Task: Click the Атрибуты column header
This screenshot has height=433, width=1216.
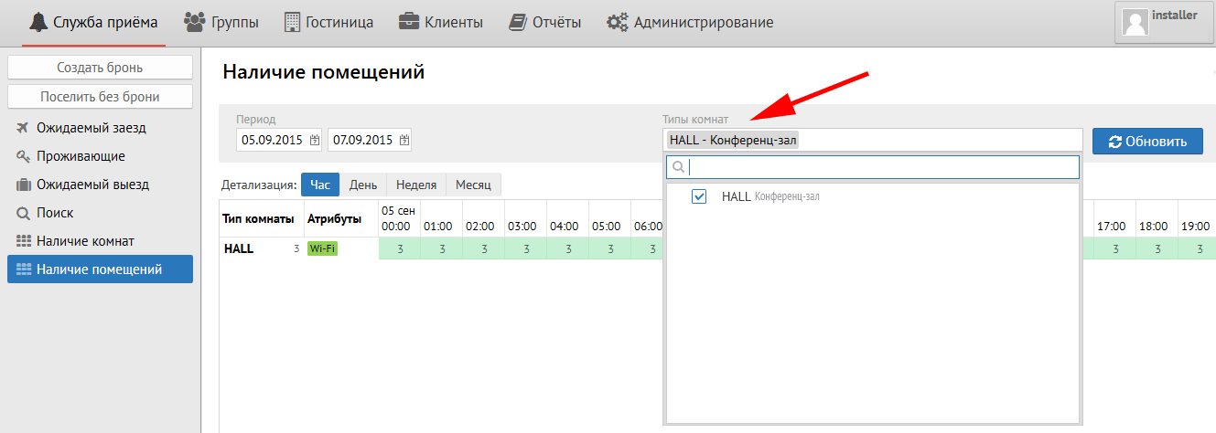Action: [x=335, y=219]
